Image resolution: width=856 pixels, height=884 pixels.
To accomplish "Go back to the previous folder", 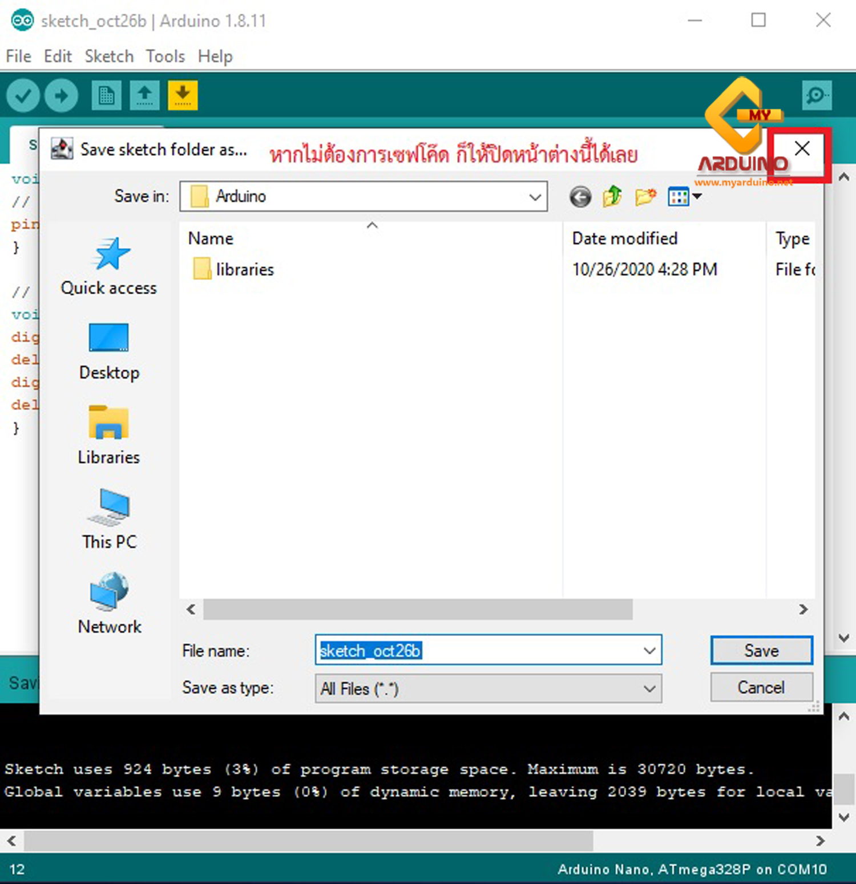I will [580, 196].
